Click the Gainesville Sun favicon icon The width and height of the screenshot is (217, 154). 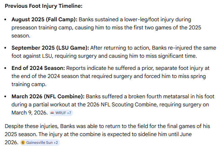(x=23, y=143)
